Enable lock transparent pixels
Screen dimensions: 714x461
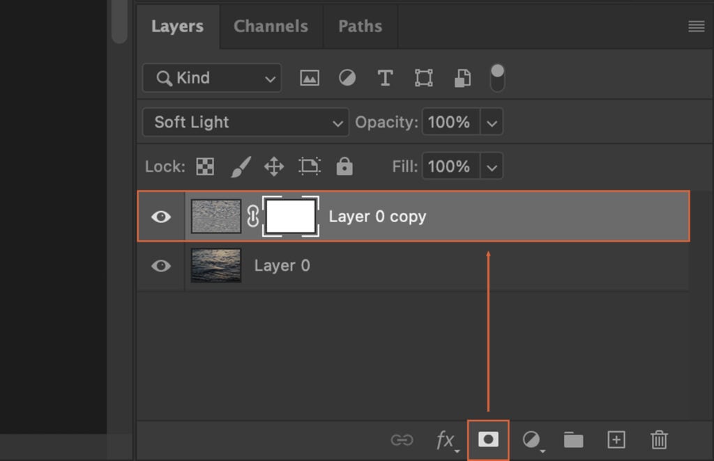[205, 166]
